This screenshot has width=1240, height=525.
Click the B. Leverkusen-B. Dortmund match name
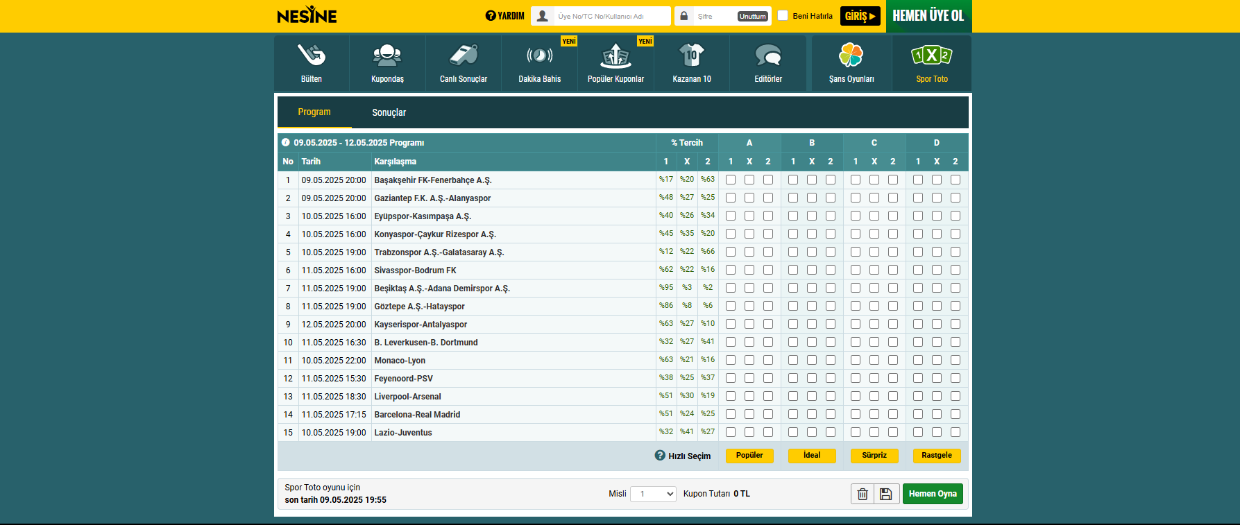click(426, 343)
